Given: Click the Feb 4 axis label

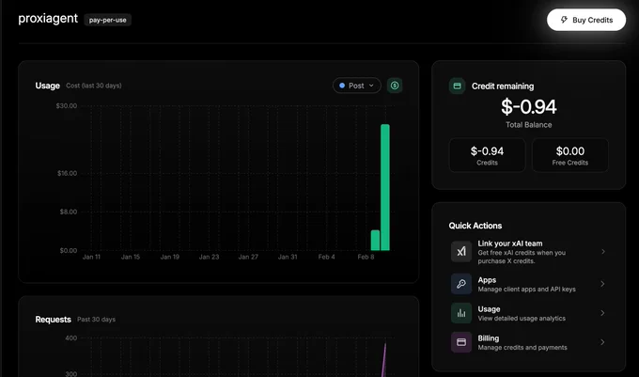Looking at the screenshot, I should click(x=326, y=257).
